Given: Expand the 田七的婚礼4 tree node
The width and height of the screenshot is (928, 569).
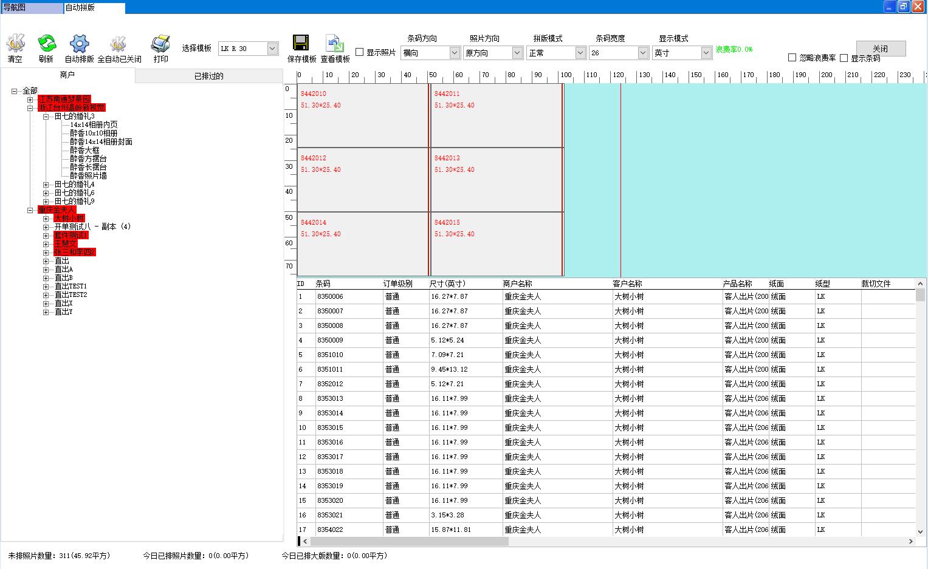Looking at the screenshot, I should tap(46, 185).
